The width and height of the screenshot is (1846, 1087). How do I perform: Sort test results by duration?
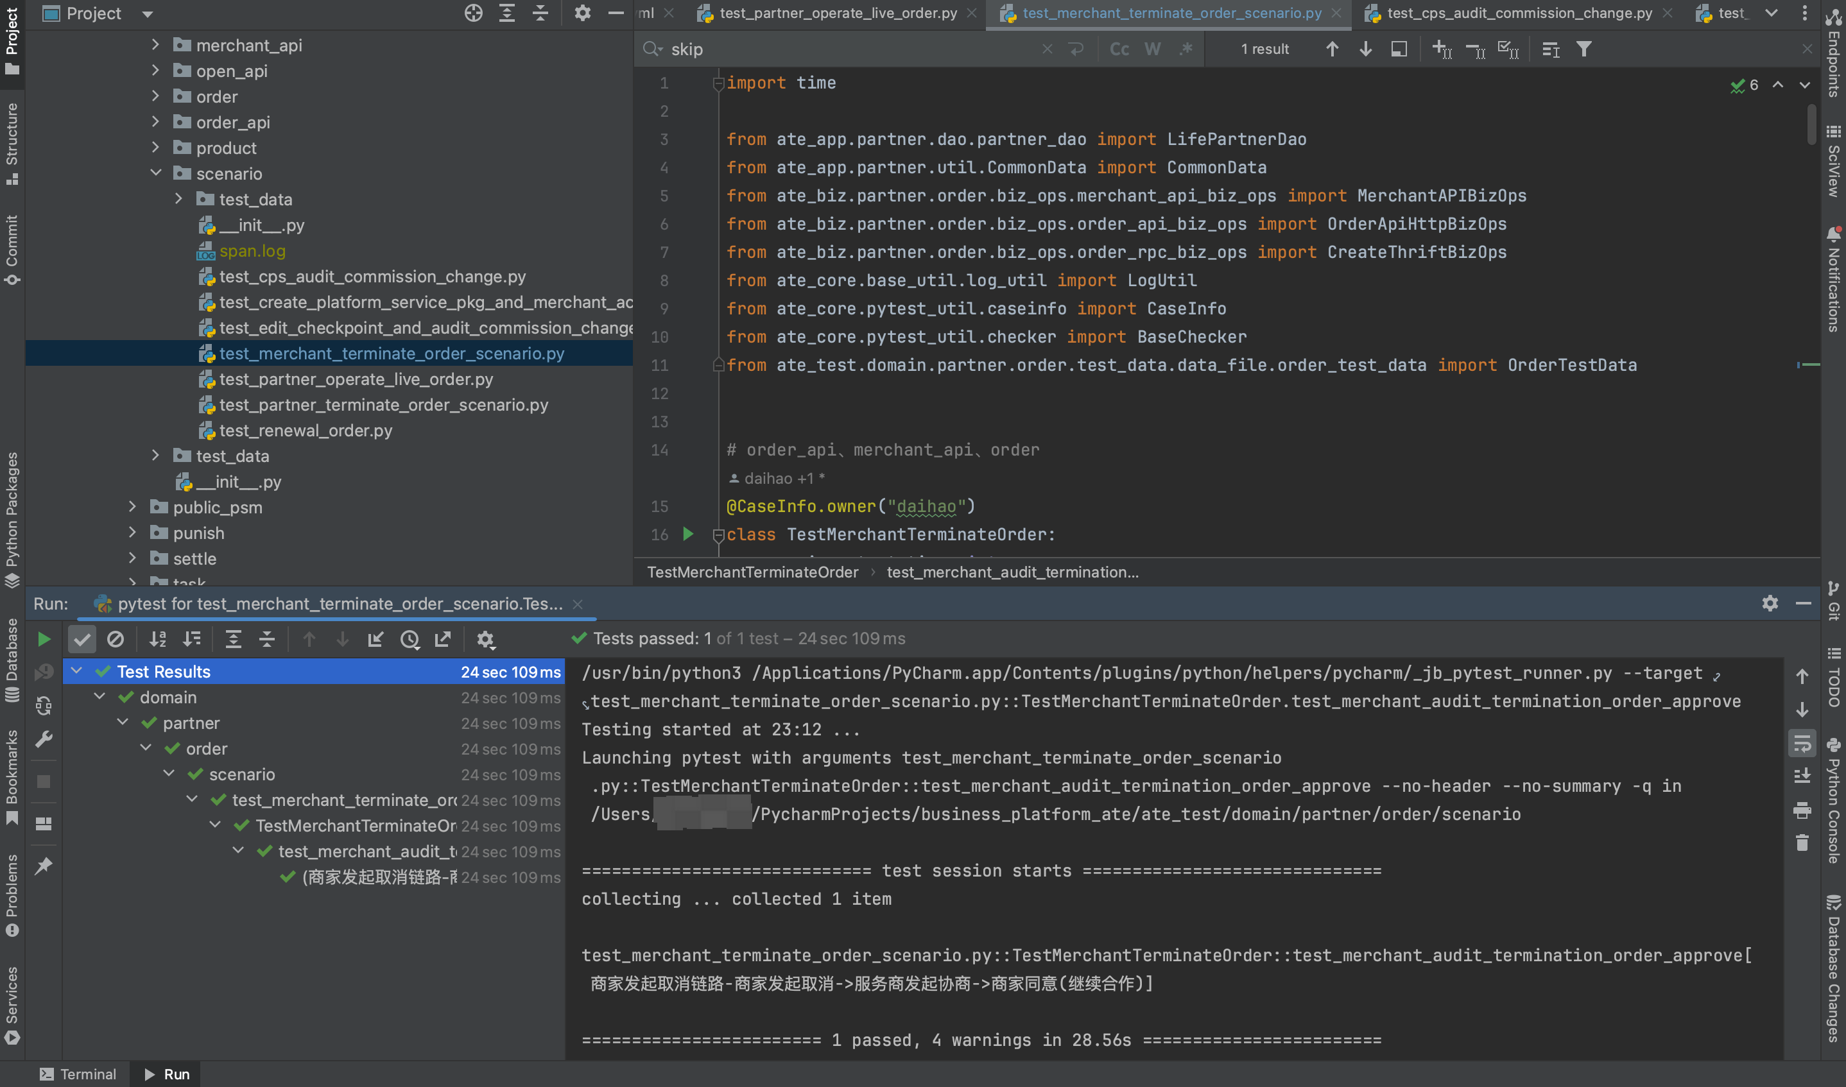[x=192, y=640]
